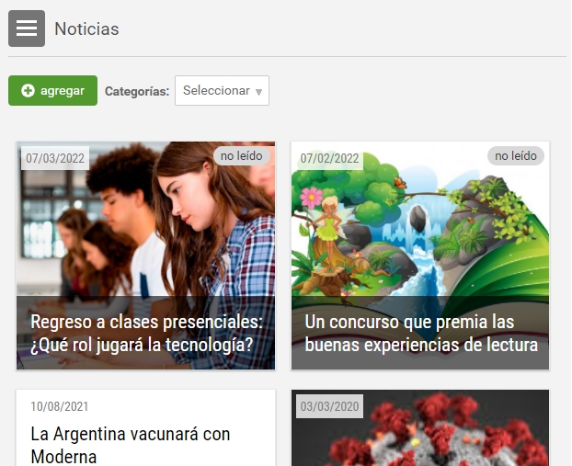Click the plus icon in agregar
Viewport: 572px width, 466px height.
pyautogui.click(x=28, y=91)
